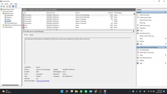Expand Applications and Services Logs node
The width and height of the screenshot is (167, 94).
(x=1, y=25)
